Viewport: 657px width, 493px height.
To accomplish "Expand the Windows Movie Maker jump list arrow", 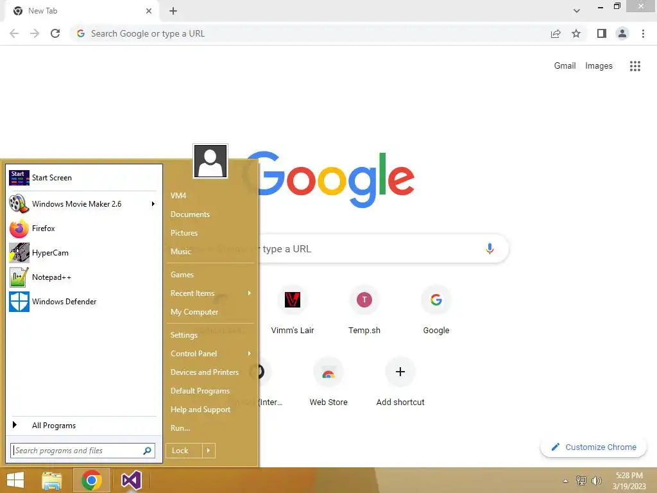I will (x=153, y=203).
